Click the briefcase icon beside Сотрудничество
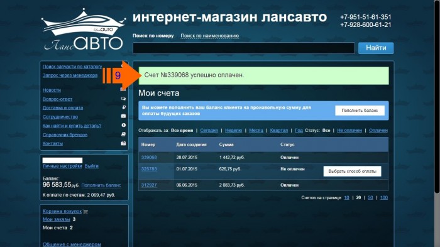Image resolution: width=440 pixels, height=247 pixels. point(123,116)
